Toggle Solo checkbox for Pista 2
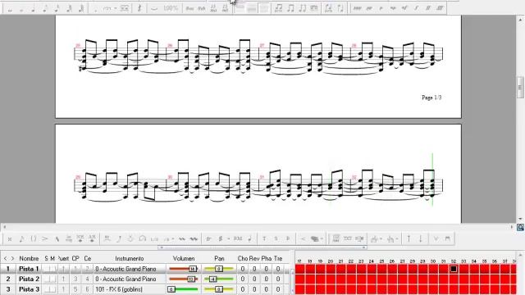Screen dimensions: 525x295 [x=47, y=279]
